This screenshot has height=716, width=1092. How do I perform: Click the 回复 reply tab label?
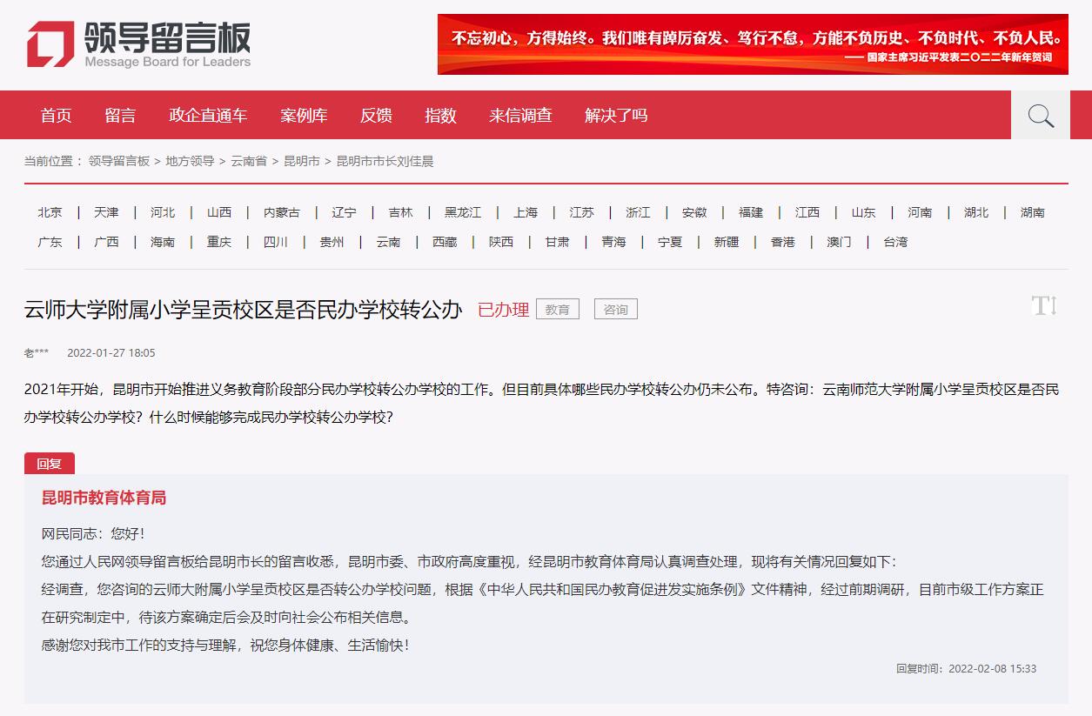pyautogui.click(x=50, y=464)
